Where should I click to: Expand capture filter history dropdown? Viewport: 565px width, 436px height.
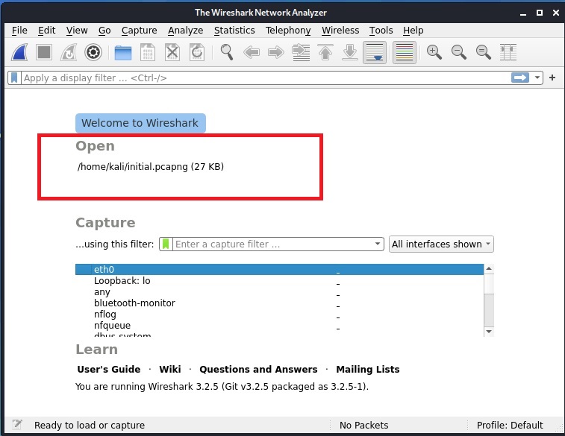coord(377,244)
